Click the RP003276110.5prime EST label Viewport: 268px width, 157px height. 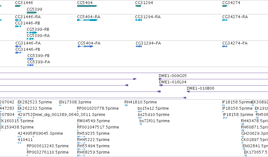click(x=48, y=152)
